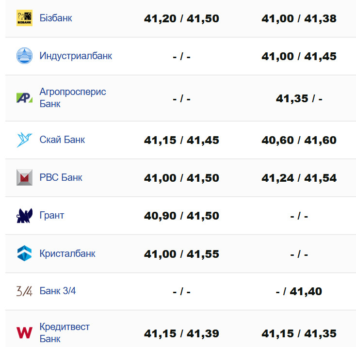Viewport: 356px width, 347px height.
Task: Go to the Скай Банк page
Action: pos(62,140)
